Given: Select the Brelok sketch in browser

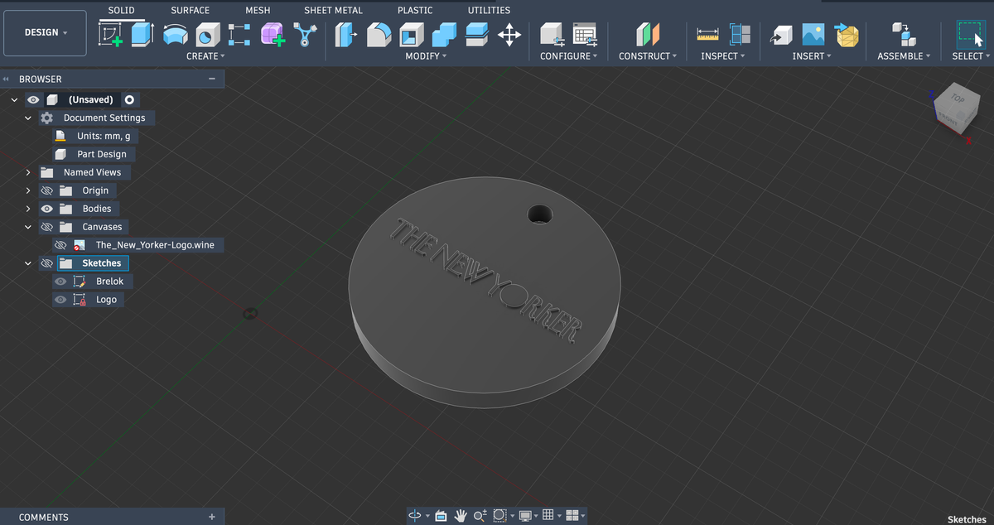Looking at the screenshot, I should pyautogui.click(x=109, y=282).
